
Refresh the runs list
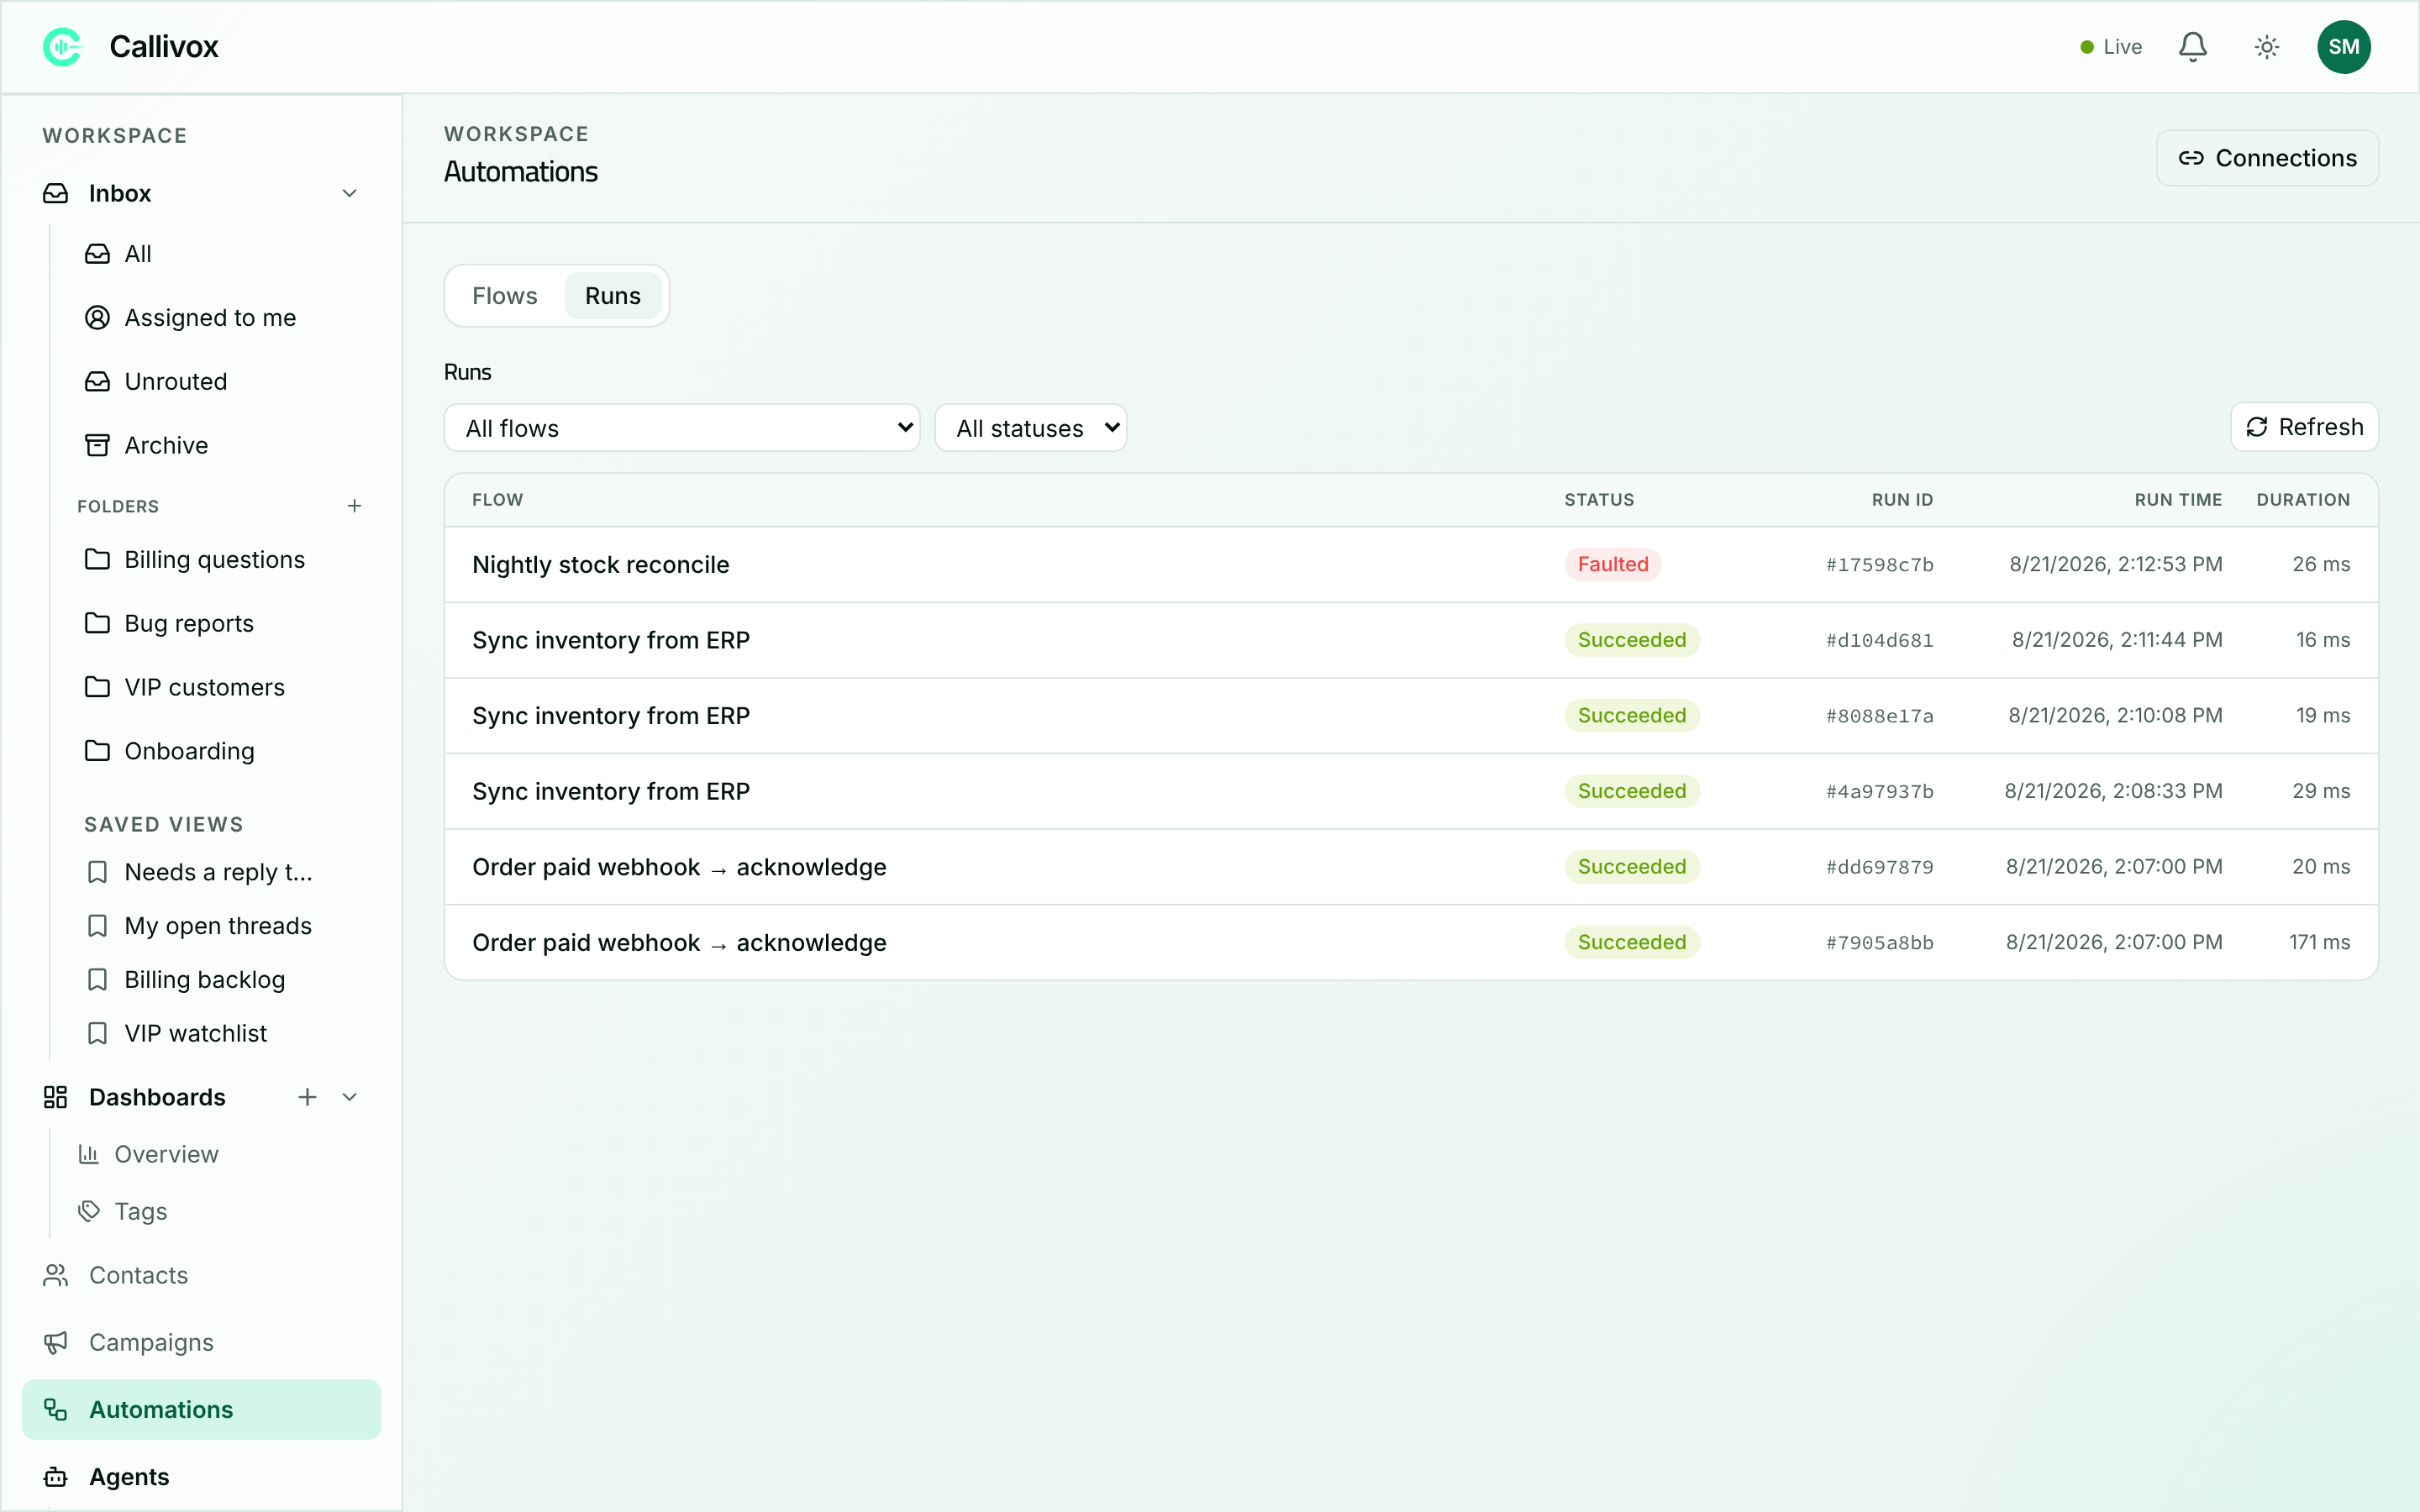point(2304,427)
